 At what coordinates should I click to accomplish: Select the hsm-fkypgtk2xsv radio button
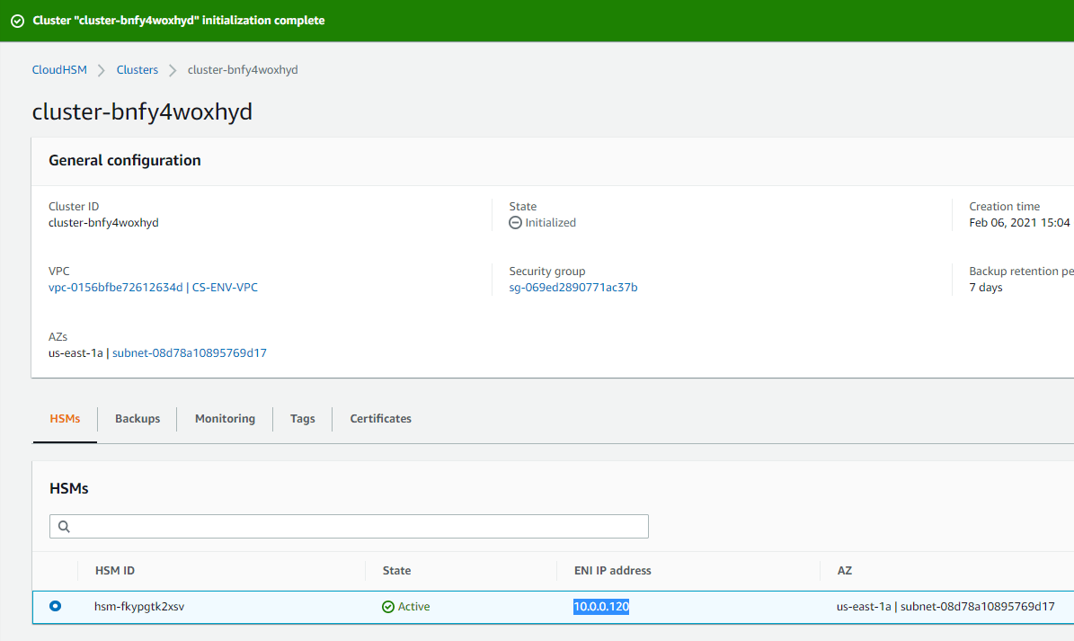coord(55,606)
